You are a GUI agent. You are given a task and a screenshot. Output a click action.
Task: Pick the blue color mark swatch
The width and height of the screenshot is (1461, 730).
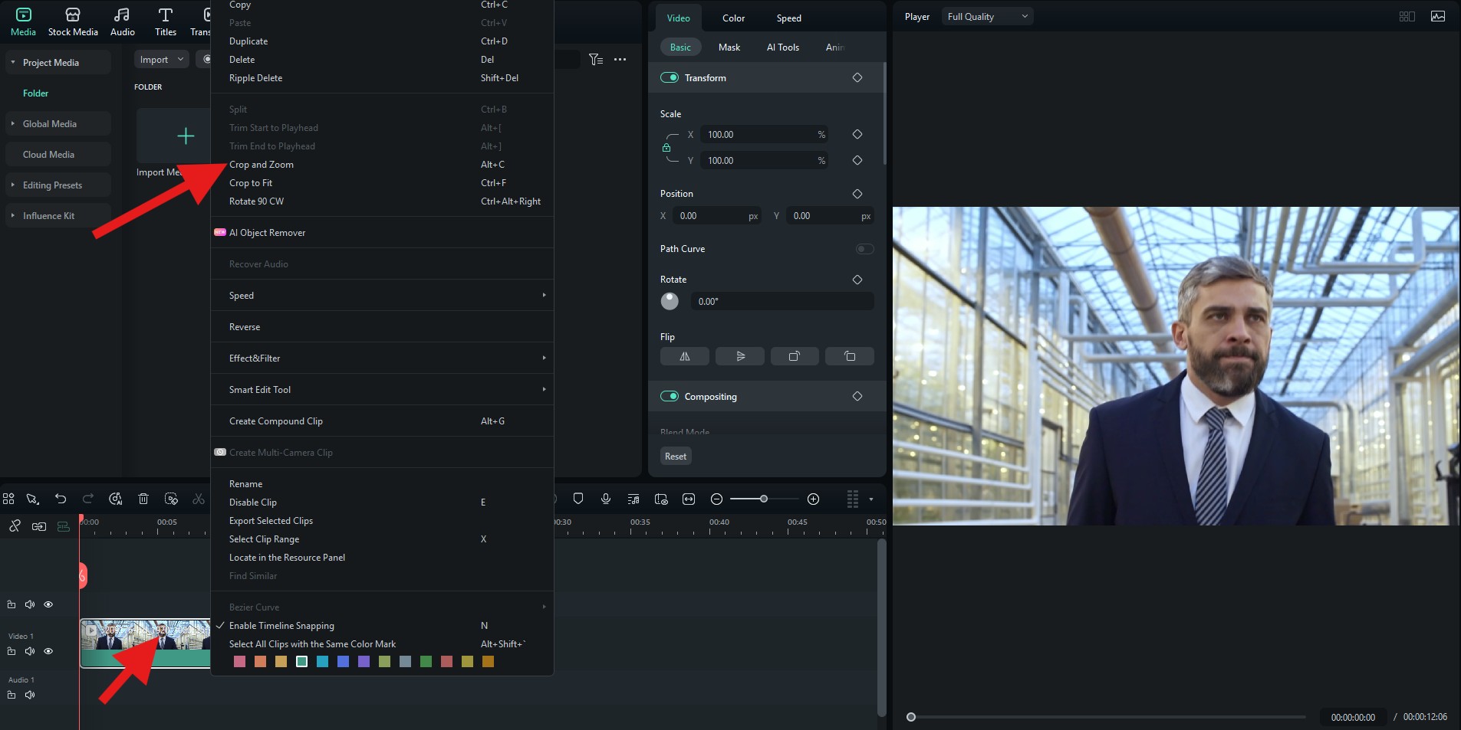point(343,661)
